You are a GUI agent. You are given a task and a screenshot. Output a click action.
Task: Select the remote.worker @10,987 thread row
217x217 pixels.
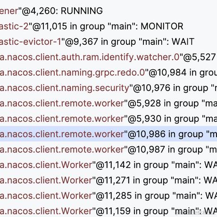tap(108, 150)
